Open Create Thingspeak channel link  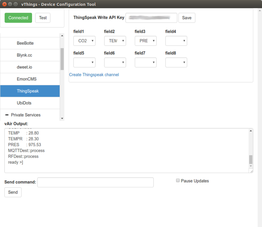click(x=94, y=75)
